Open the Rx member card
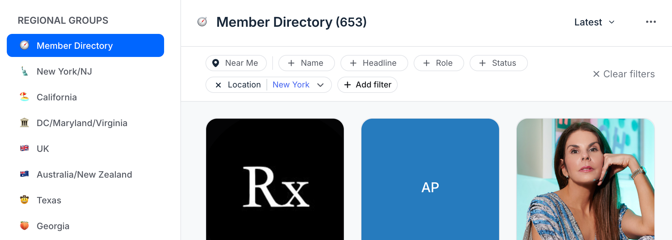 [275, 179]
